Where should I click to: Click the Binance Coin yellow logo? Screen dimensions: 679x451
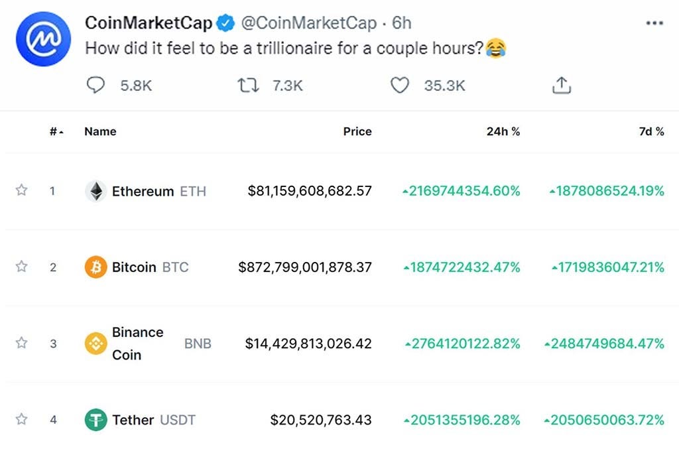click(95, 344)
